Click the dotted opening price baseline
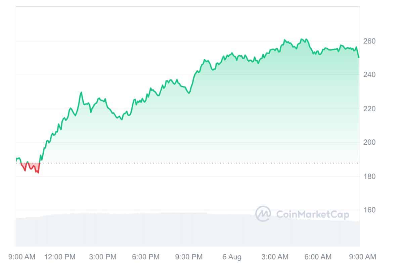403x268 pixels. pos(201,163)
